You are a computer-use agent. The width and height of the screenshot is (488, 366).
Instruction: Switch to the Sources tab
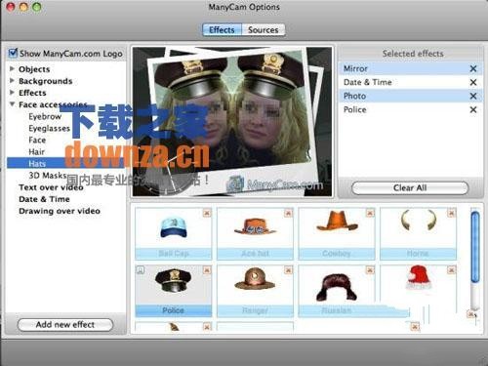pyautogui.click(x=264, y=30)
